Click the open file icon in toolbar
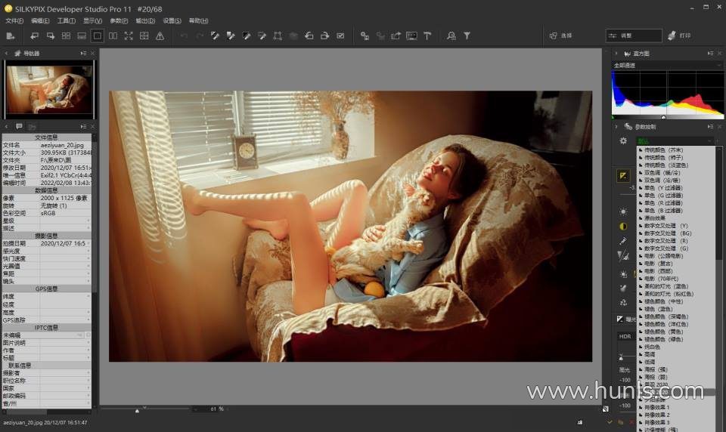Viewport: 726px width, 432px height. [11, 35]
